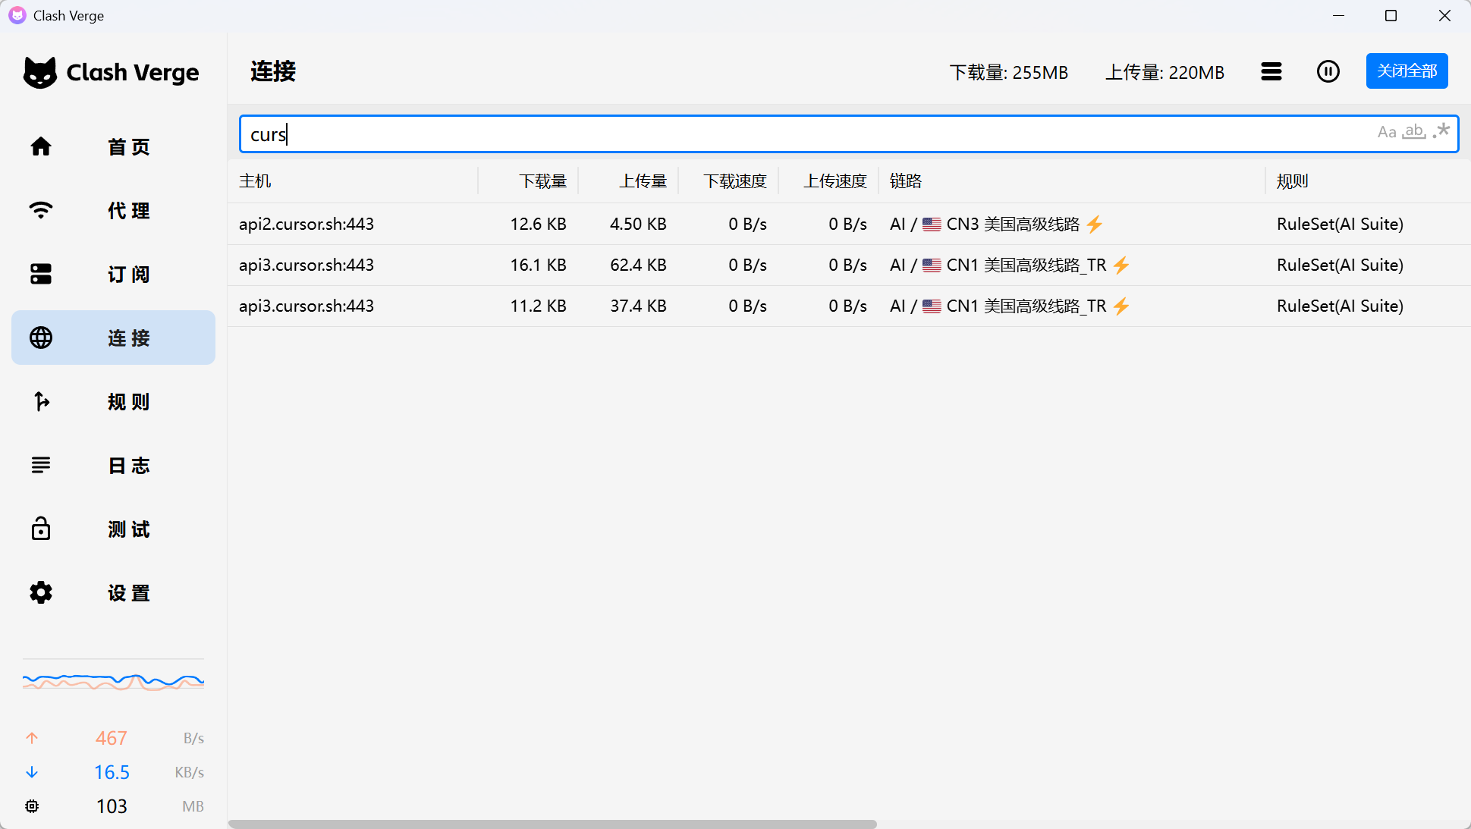Toggle match whole word option
The height and width of the screenshot is (829, 1471).
(x=1414, y=132)
